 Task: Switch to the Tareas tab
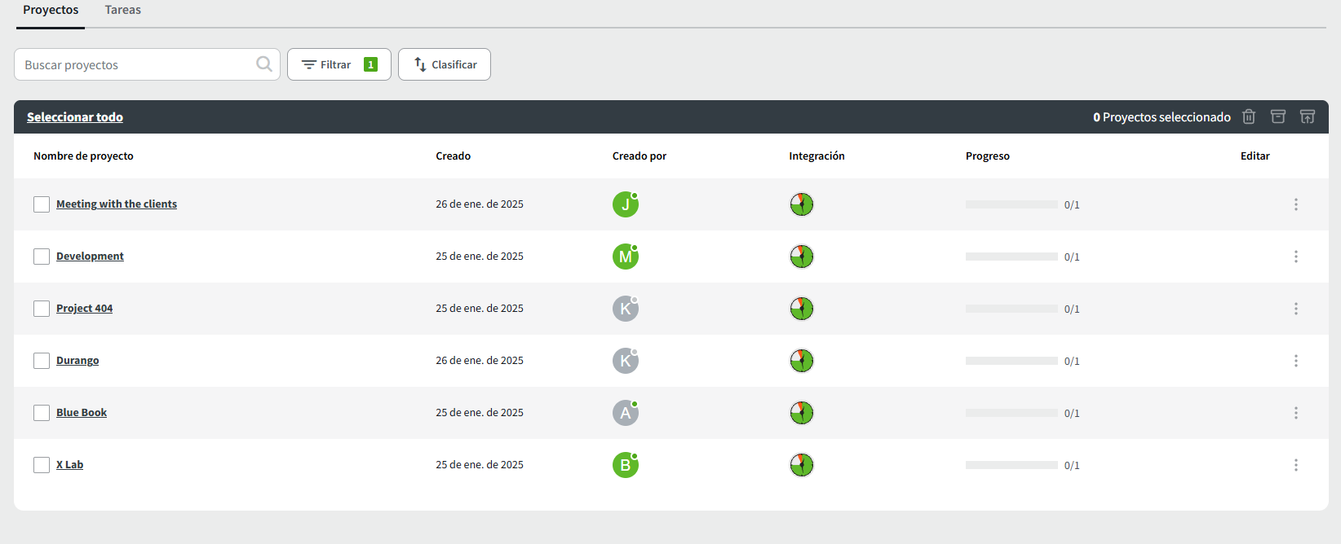pyautogui.click(x=122, y=11)
